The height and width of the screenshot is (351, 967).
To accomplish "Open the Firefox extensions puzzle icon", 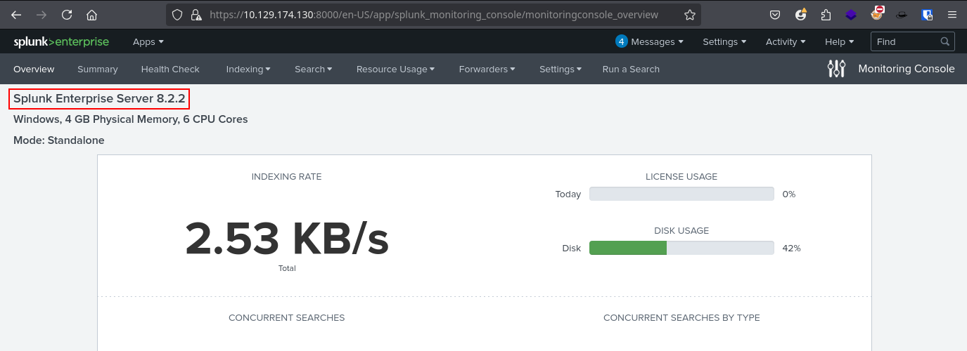I will [x=826, y=14].
